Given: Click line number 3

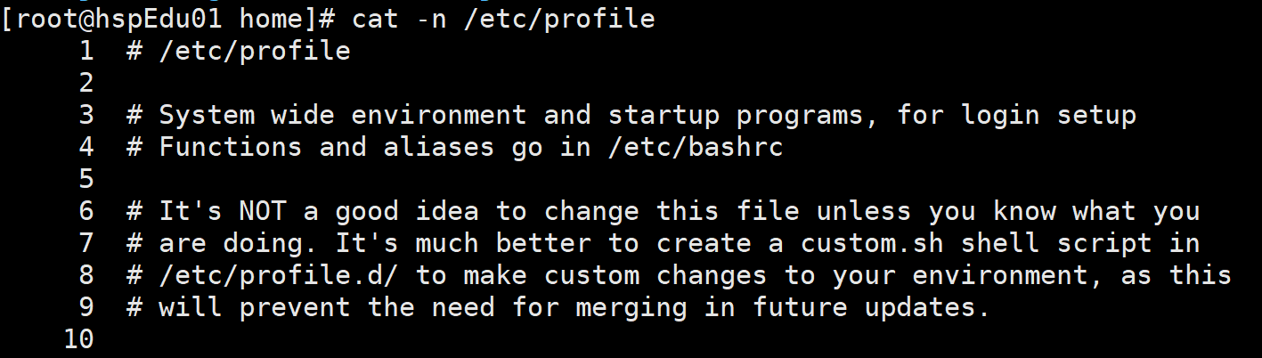Looking at the screenshot, I should (x=86, y=114).
